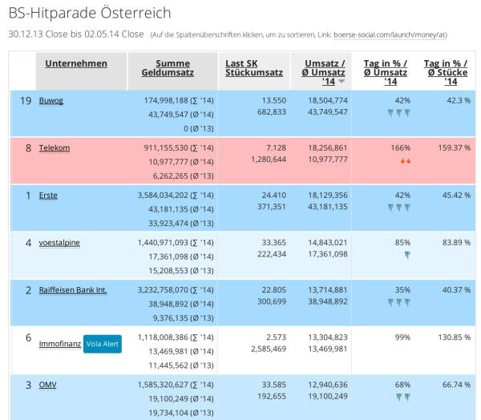Click the icicle icons in Buwog row

pyautogui.click(x=398, y=113)
